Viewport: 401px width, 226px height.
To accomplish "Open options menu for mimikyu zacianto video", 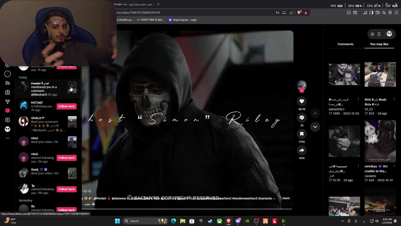I will tap(394, 166).
